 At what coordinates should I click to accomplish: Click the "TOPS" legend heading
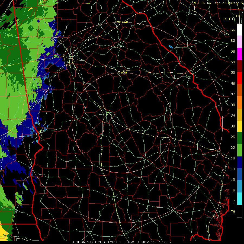(x=238, y=16)
